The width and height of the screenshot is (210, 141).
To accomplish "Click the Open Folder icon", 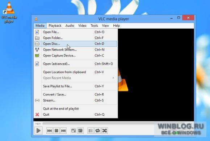I will [x=37, y=38].
